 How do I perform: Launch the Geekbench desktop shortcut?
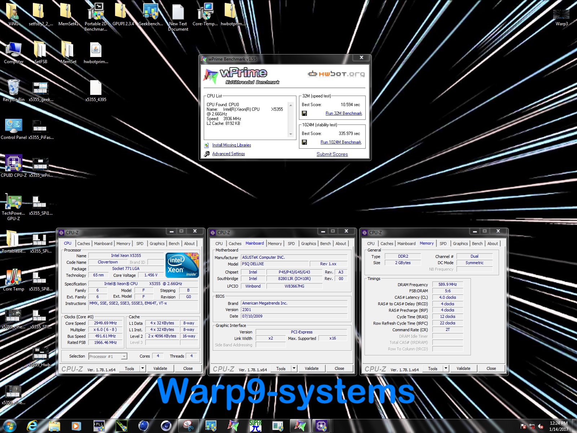pos(151,14)
